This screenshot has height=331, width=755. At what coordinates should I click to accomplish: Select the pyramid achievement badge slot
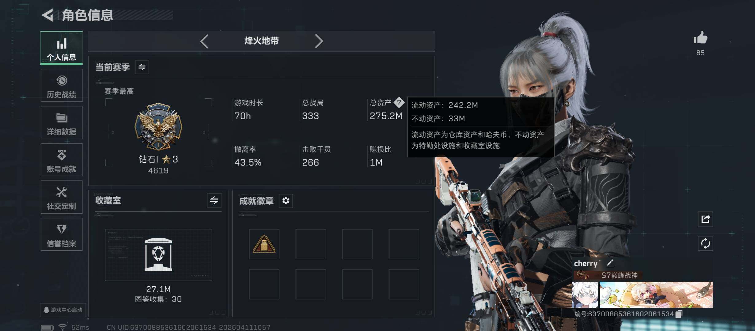coord(264,244)
